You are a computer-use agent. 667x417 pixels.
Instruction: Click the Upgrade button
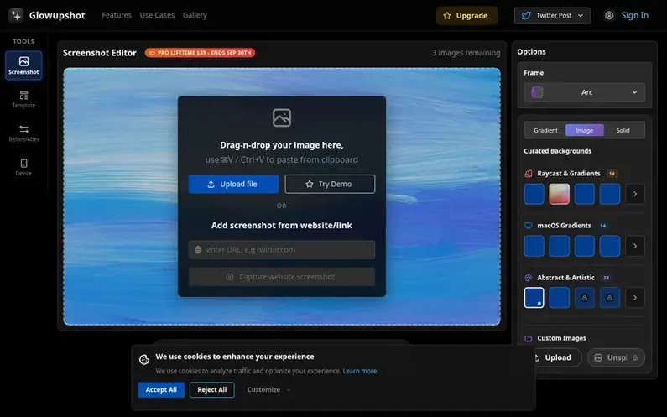[x=466, y=16]
